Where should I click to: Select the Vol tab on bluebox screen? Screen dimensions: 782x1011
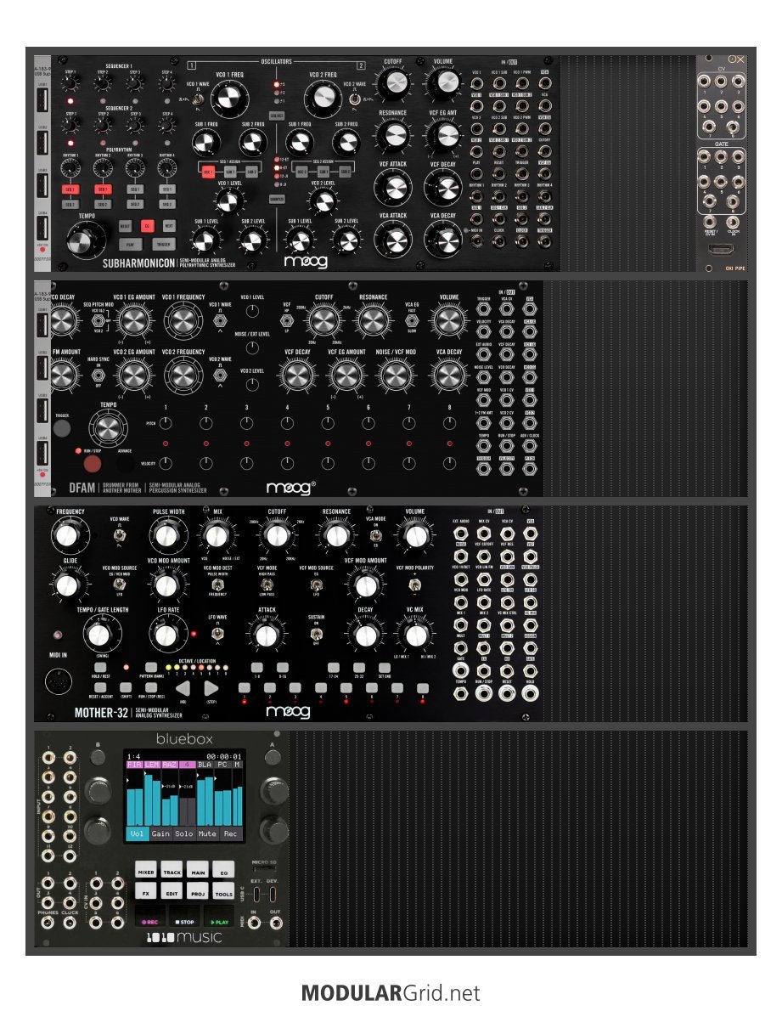click(x=138, y=833)
